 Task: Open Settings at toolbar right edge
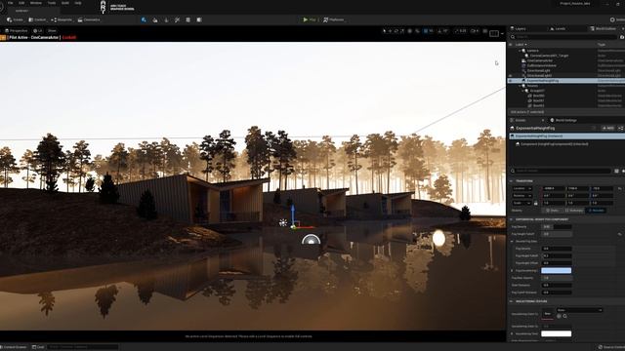click(617, 19)
